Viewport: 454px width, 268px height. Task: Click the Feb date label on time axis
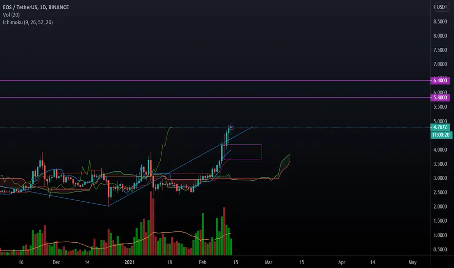[x=202, y=262]
